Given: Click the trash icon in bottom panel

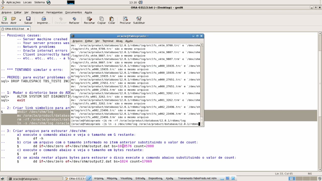Looking at the screenshot, I should click(319, 179).
